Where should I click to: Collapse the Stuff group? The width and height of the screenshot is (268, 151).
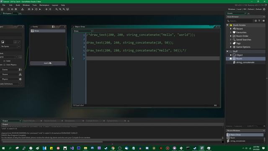click(x=227, y=51)
